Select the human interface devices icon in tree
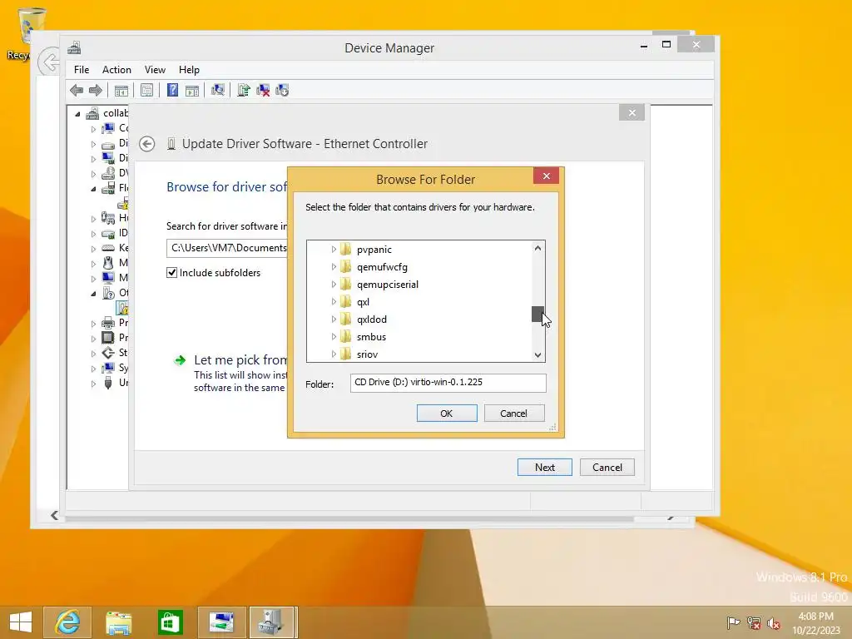Image resolution: width=852 pixels, height=639 pixels. [x=108, y=218]
